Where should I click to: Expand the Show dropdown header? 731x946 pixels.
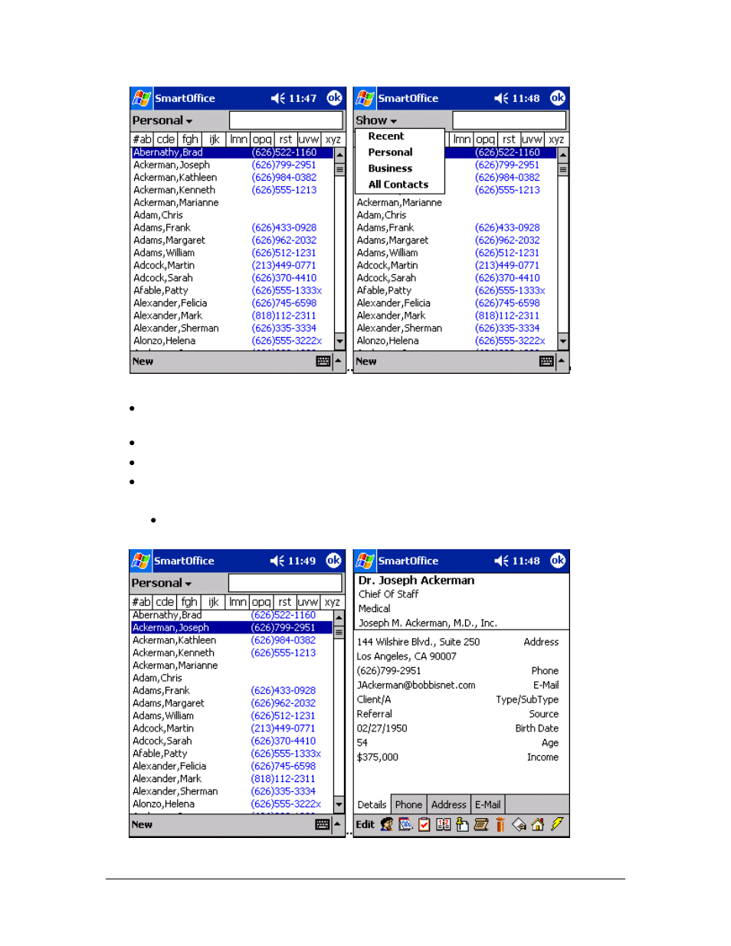376,120
